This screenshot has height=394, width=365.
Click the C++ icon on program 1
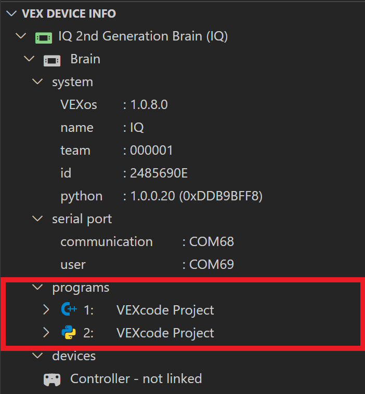(x=69, y=310)
